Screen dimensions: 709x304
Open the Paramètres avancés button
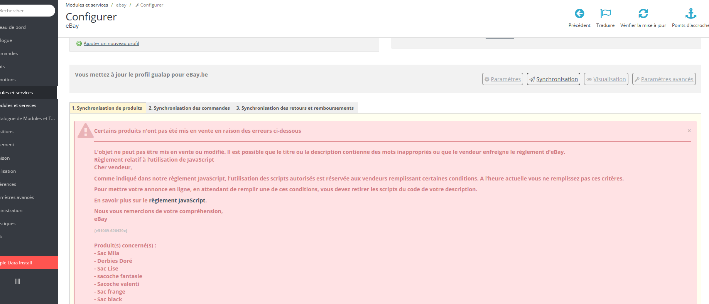pyautogui.click(x=664, y=79)
